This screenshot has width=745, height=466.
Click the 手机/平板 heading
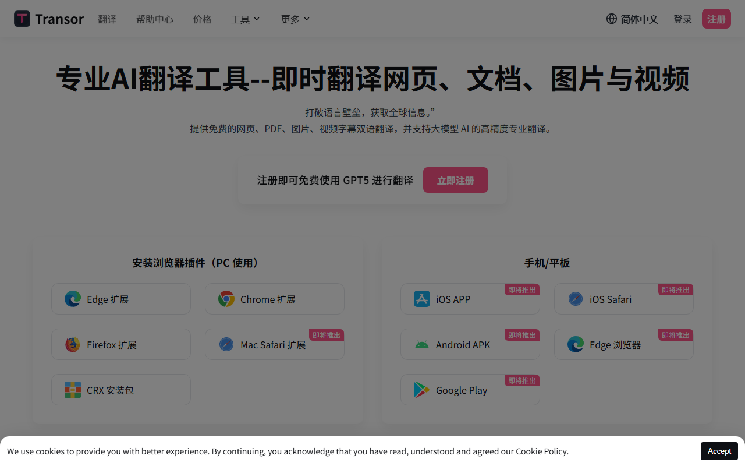tap(547, 263)
